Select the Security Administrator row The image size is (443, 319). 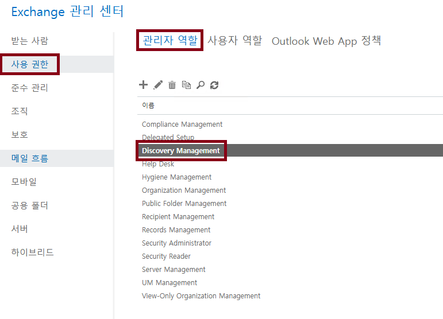pyautogui.click(x=290, y=243)
